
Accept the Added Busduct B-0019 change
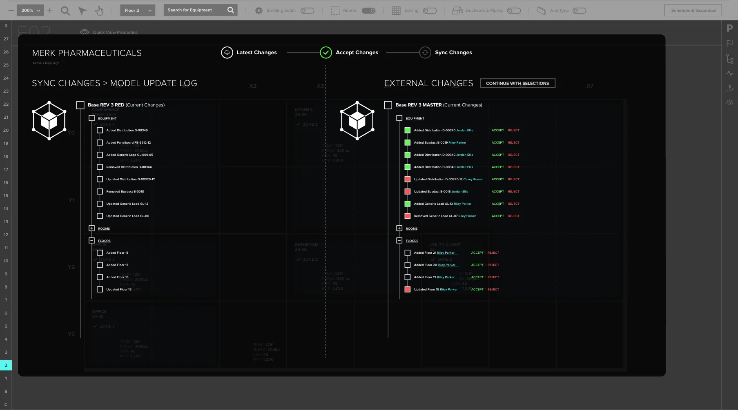497,143
